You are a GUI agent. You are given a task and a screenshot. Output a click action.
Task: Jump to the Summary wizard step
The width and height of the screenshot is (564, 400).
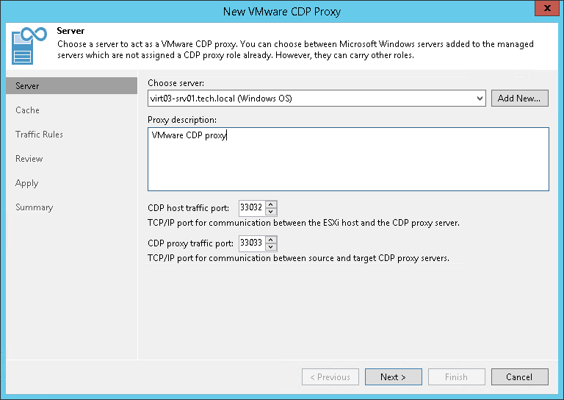pyautogui.click(x=35, y=207)
